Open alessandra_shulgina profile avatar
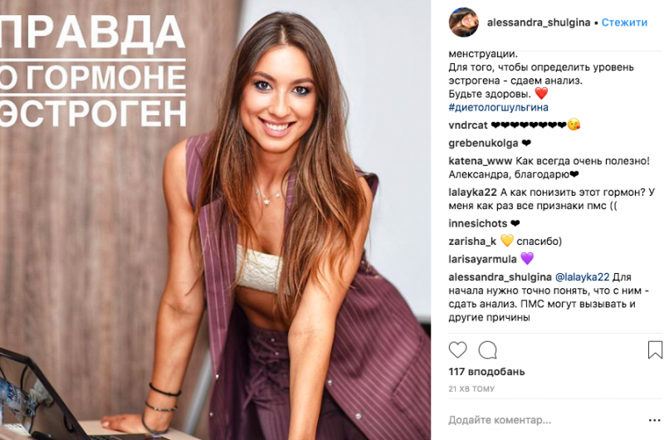 tap(464, 22)
